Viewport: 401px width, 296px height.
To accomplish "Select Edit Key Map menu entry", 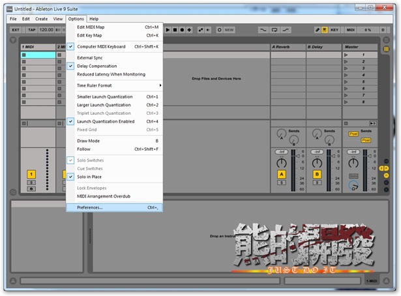I will [115, 35].
